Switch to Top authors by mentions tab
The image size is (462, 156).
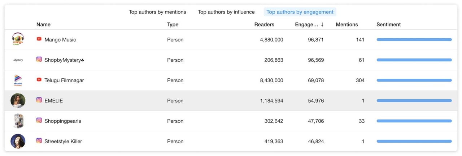tap(157, 12)
